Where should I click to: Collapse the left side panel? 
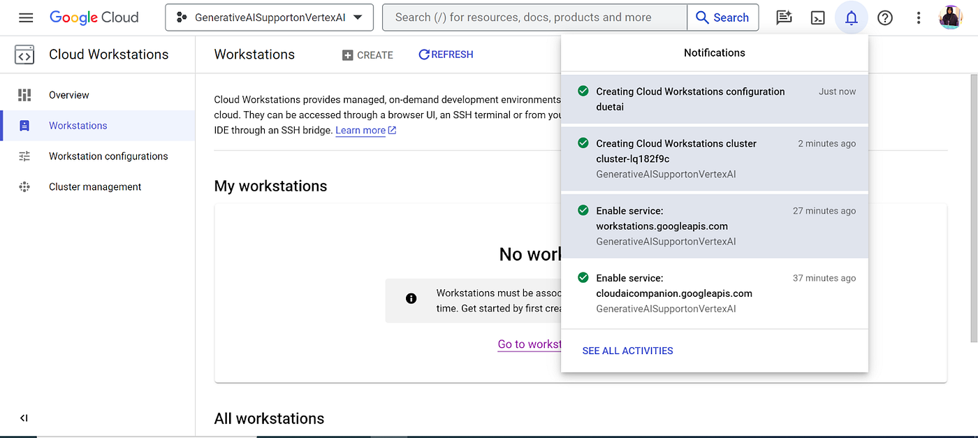pyautogui.click(x=23, y=417)
